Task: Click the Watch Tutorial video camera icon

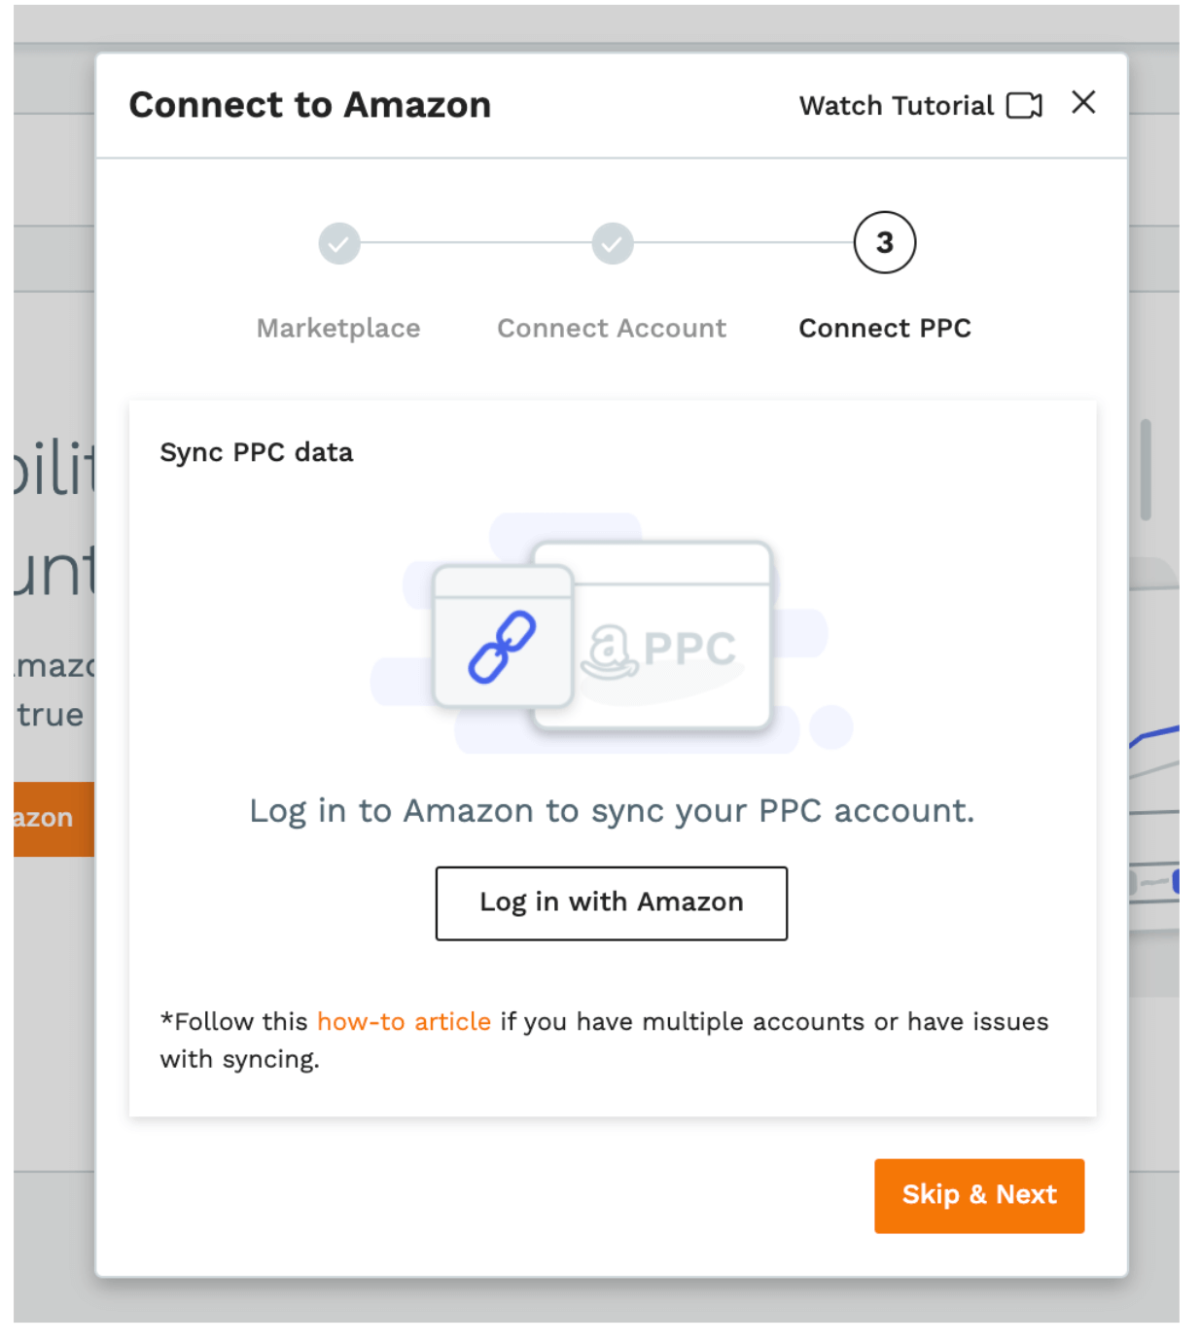Action: click(1024, 105)
